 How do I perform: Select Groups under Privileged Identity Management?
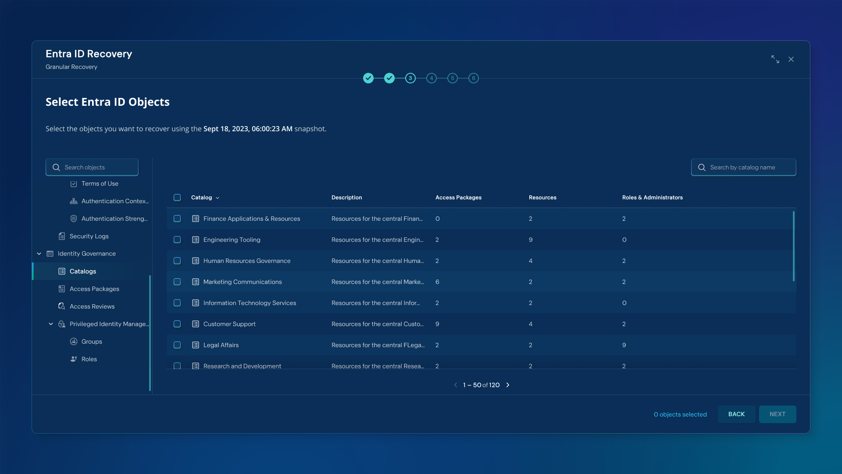(x=92, y=342)
